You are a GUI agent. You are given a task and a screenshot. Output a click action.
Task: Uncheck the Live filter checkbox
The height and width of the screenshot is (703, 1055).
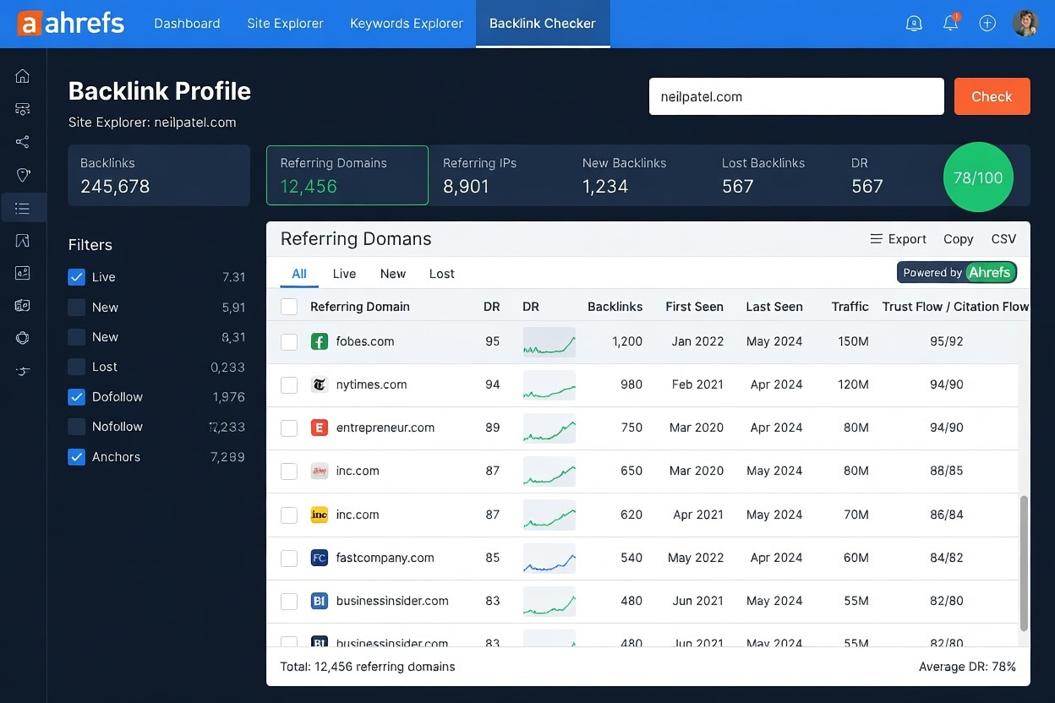[75, 276]
